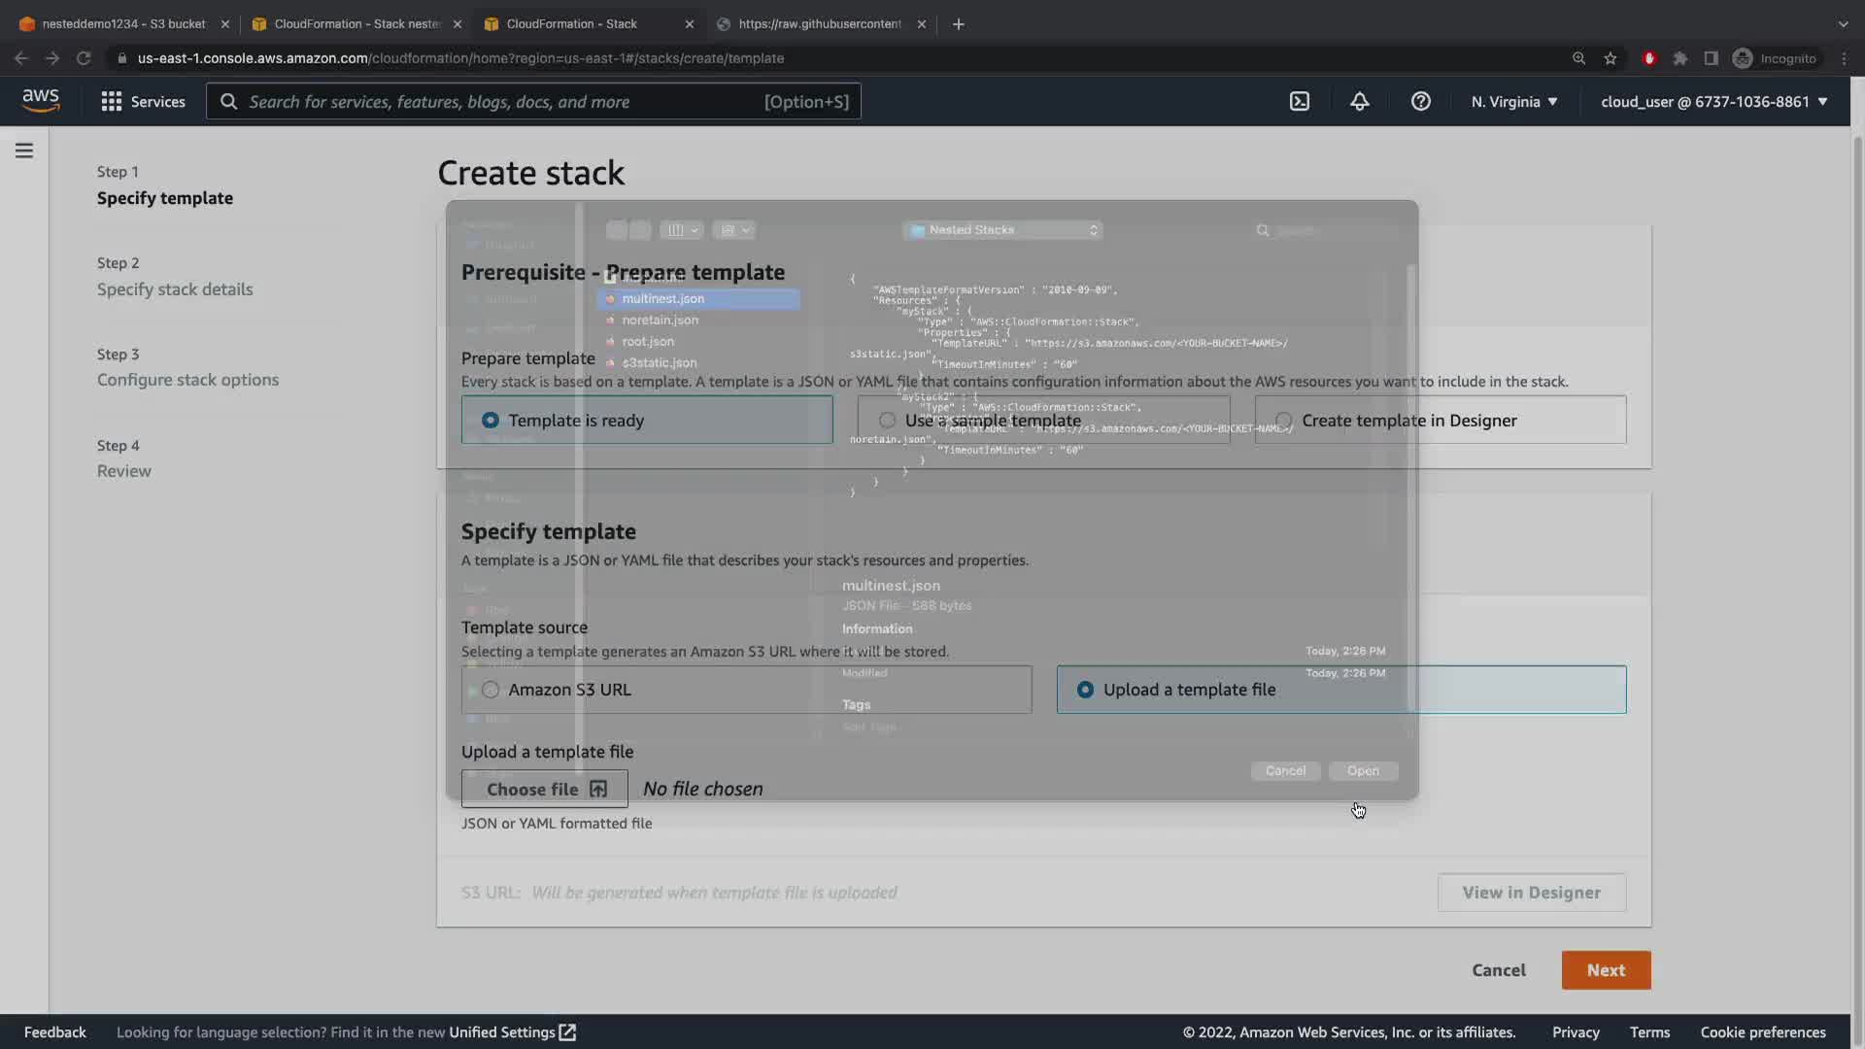This screenshot has height=1049, width=1865.
Task: Click Open in the file dialog
Action: click(x=1363, y=770)
